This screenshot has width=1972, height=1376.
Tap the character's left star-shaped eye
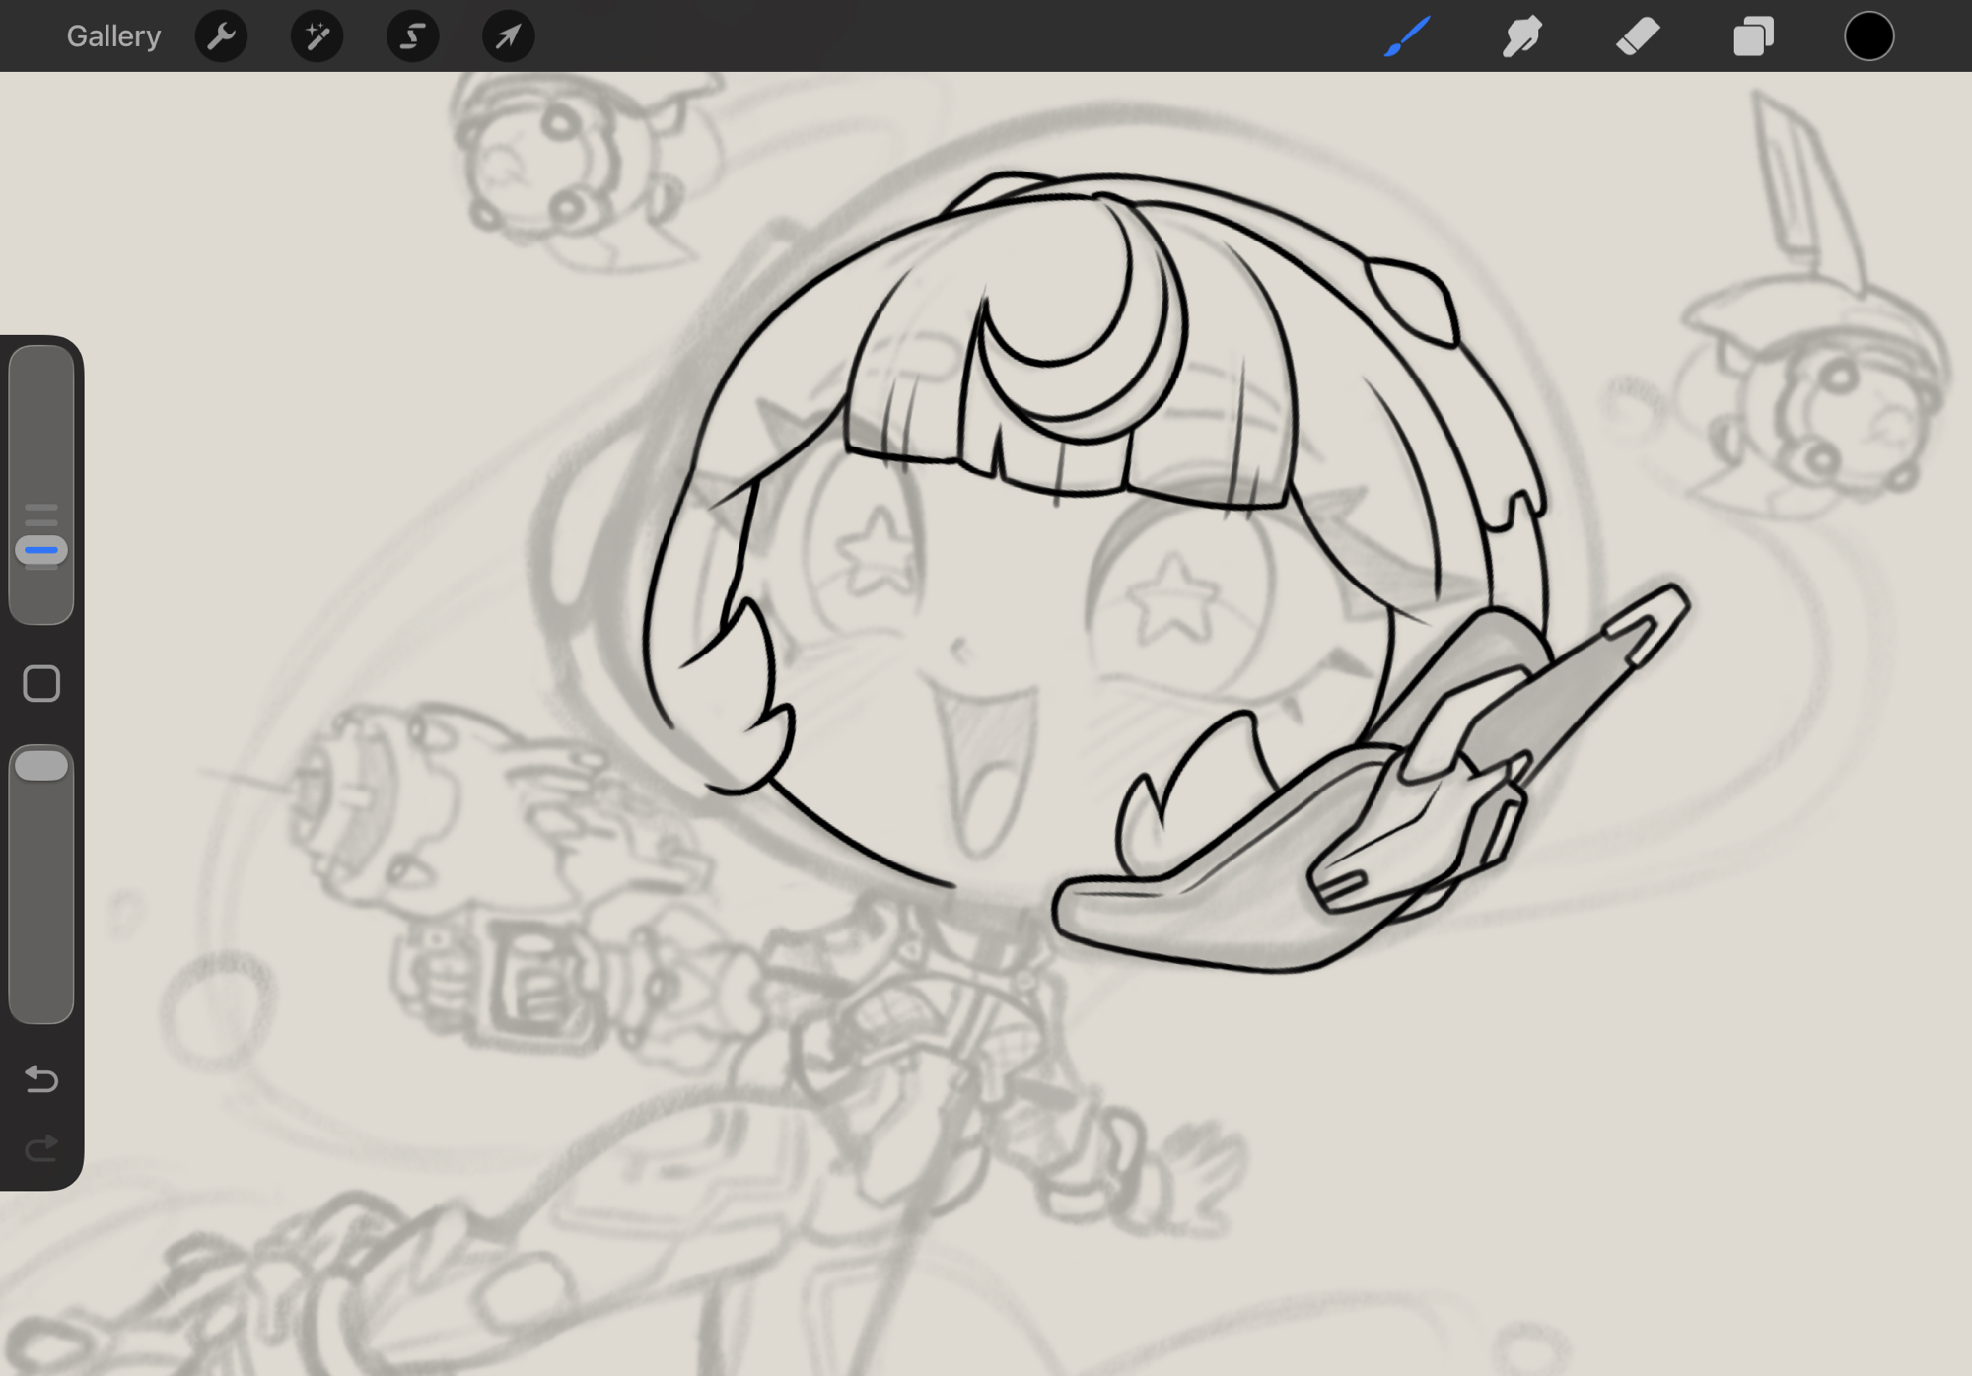click(875, 552)
